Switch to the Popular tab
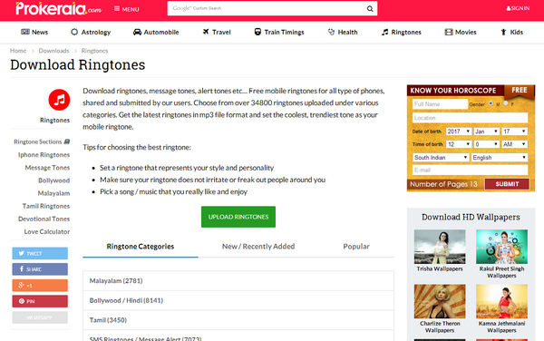This screenshot has height=341, width=544. (x=356, y=247)
